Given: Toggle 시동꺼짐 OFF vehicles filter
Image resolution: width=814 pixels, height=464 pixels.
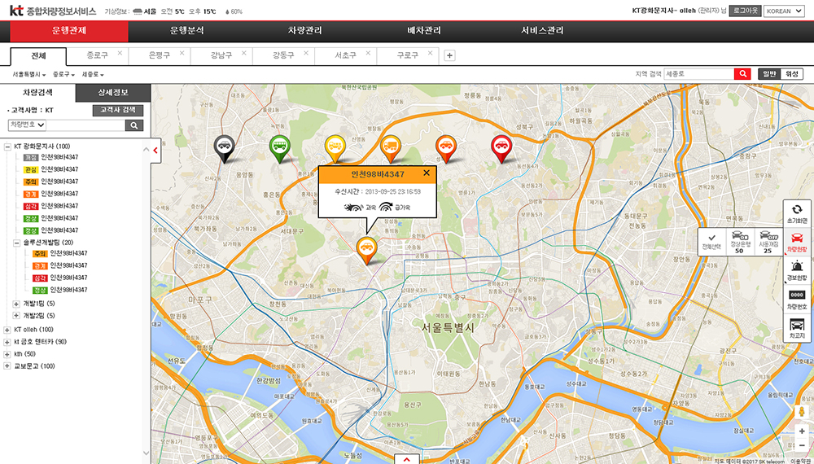Looking at the screenshot, I should (768, 242).
